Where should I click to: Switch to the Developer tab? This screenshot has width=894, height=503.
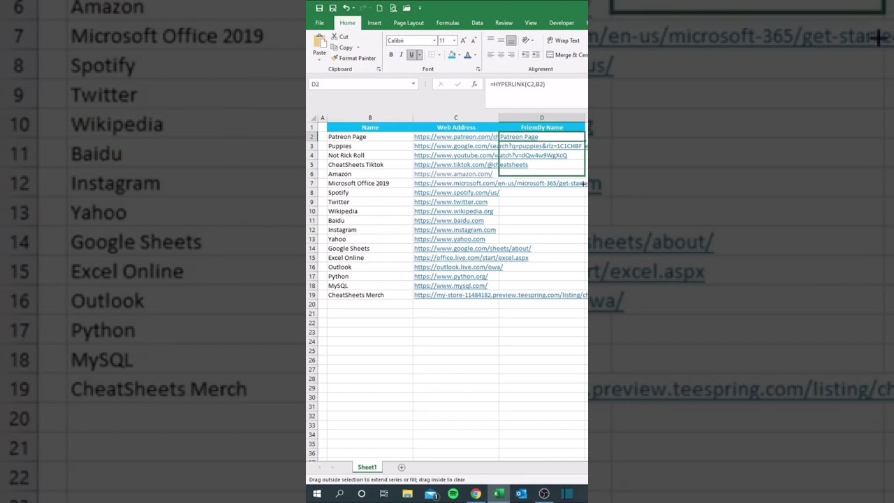pyautogui.click(x=562, y=23)
